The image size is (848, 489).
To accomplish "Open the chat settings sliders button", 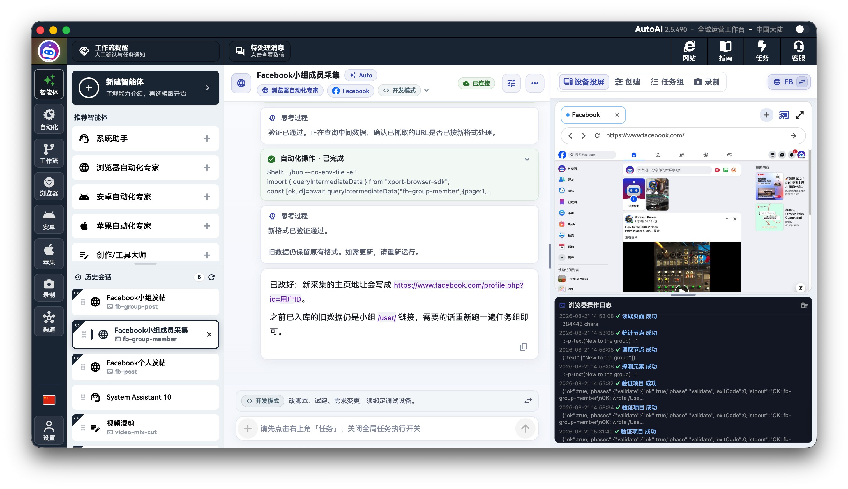I will click(x=511, y=83).
